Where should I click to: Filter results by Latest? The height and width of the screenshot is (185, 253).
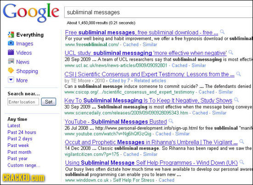pyautogui.click(x=14, y=125)
